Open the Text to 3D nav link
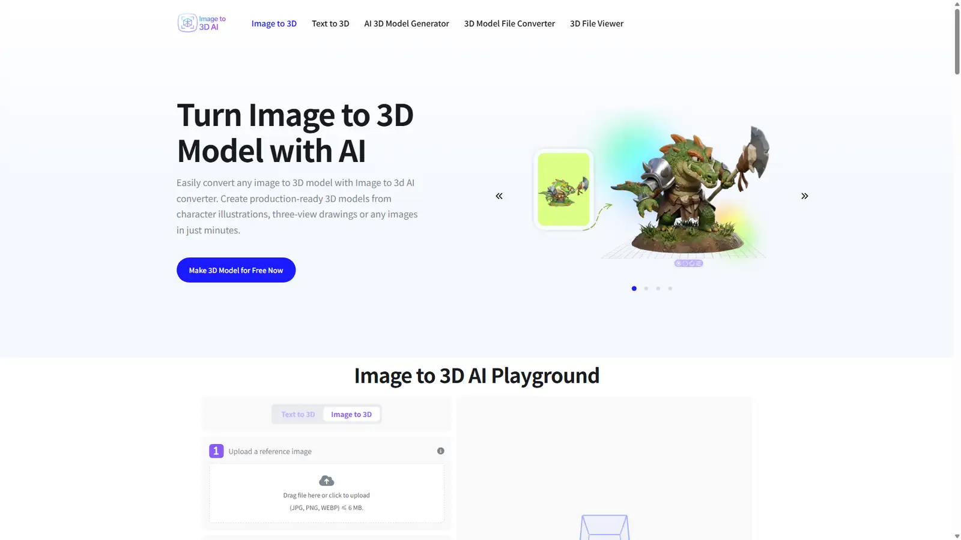Image resolution: width=961 pixels, height=540 pixels. (x=330, y=23)
